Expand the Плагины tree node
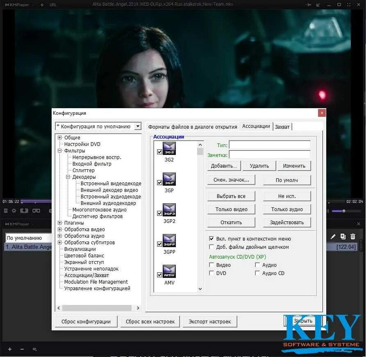366x357 pixels. tap(60, 223)
